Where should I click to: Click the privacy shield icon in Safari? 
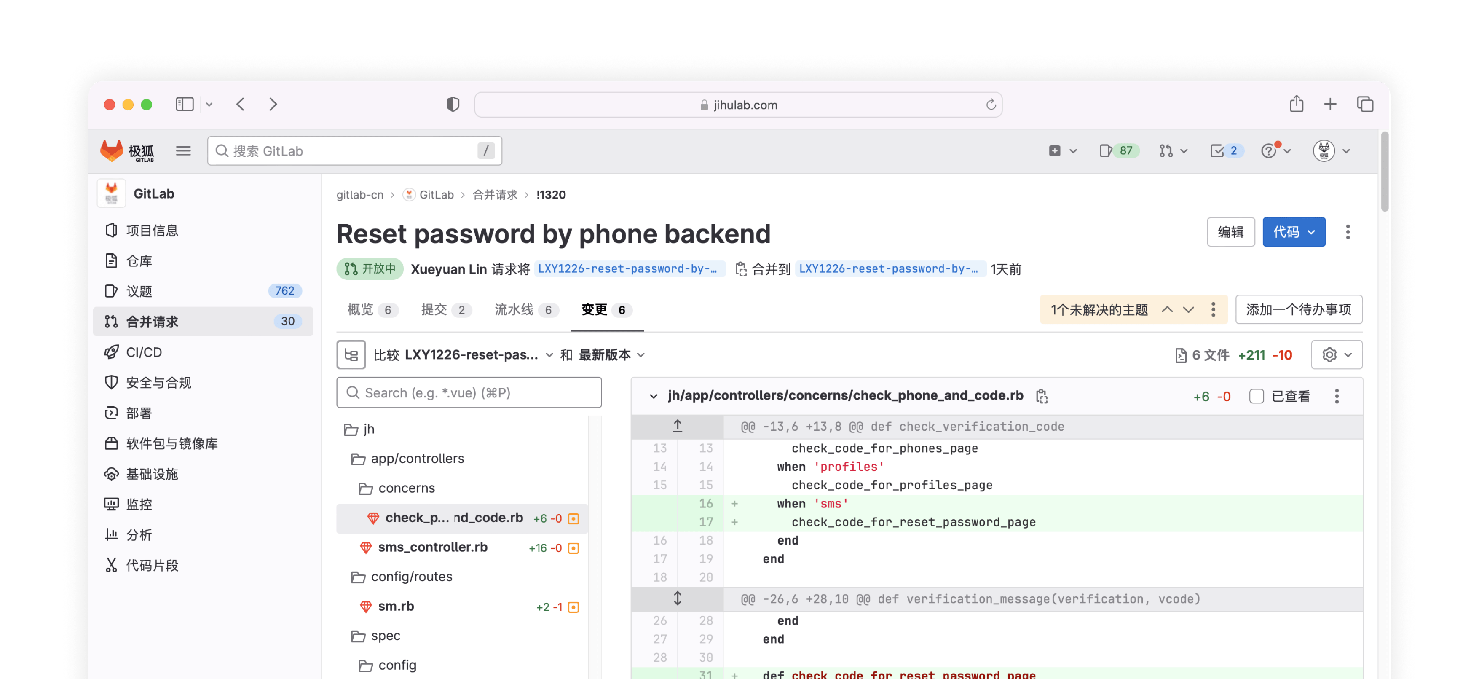tap(453, 104)
